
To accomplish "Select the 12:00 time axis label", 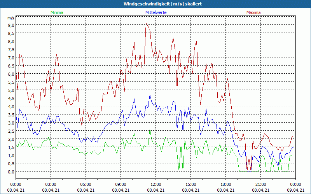I will (x=156, y=184).
